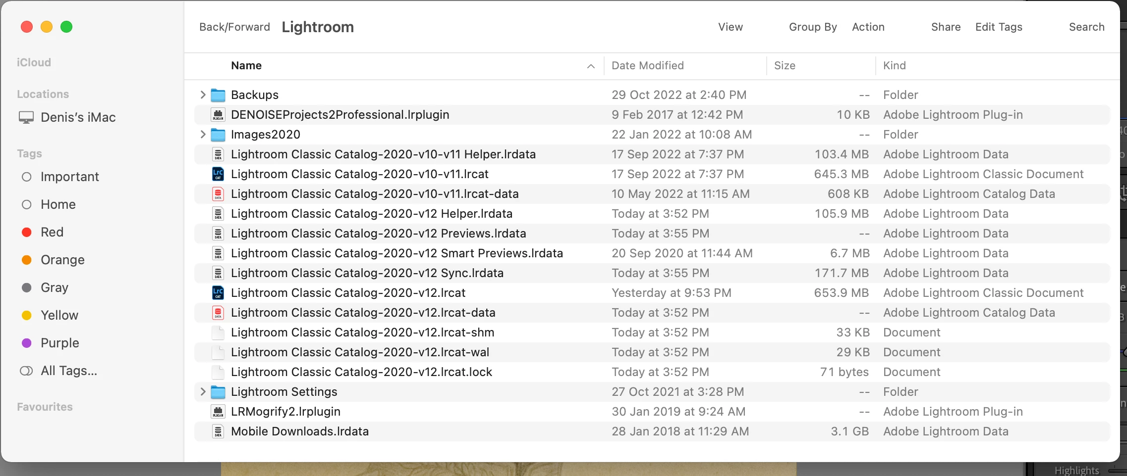Click the iCloud sidebar section heading
The image size is (1127, 476).
[x=34, y=63]
